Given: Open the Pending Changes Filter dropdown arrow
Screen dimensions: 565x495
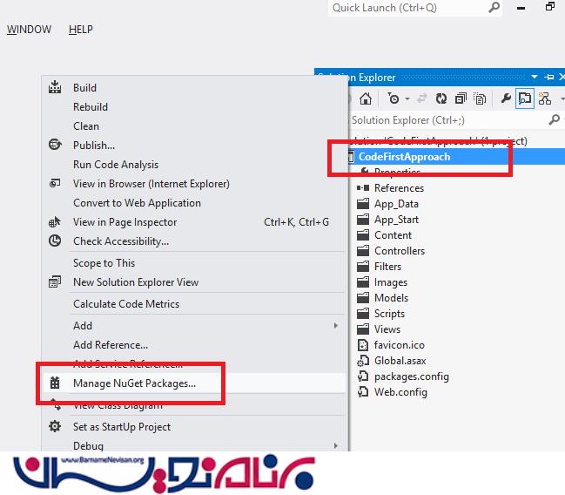Looking at the screenshot, I should 407,98.
